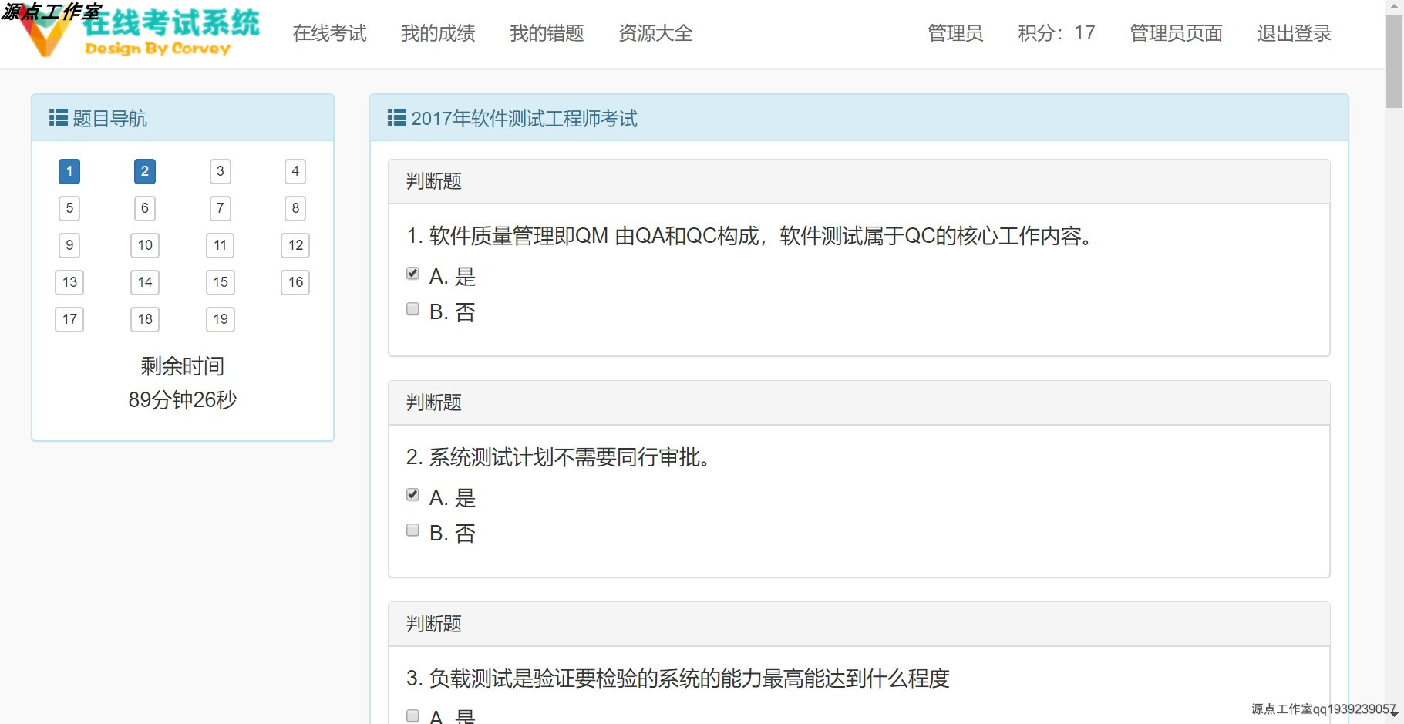Viewport: 1404px width, 724px height.
Task: Click the list icon beside the exam title
Action: coord(396,118)
